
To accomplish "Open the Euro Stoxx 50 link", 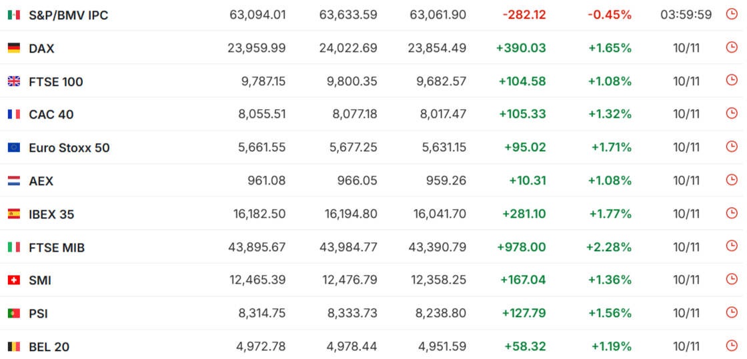I will coord(69,148).
